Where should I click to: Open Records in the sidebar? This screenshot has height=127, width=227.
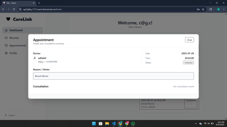[x=14, y=38]
